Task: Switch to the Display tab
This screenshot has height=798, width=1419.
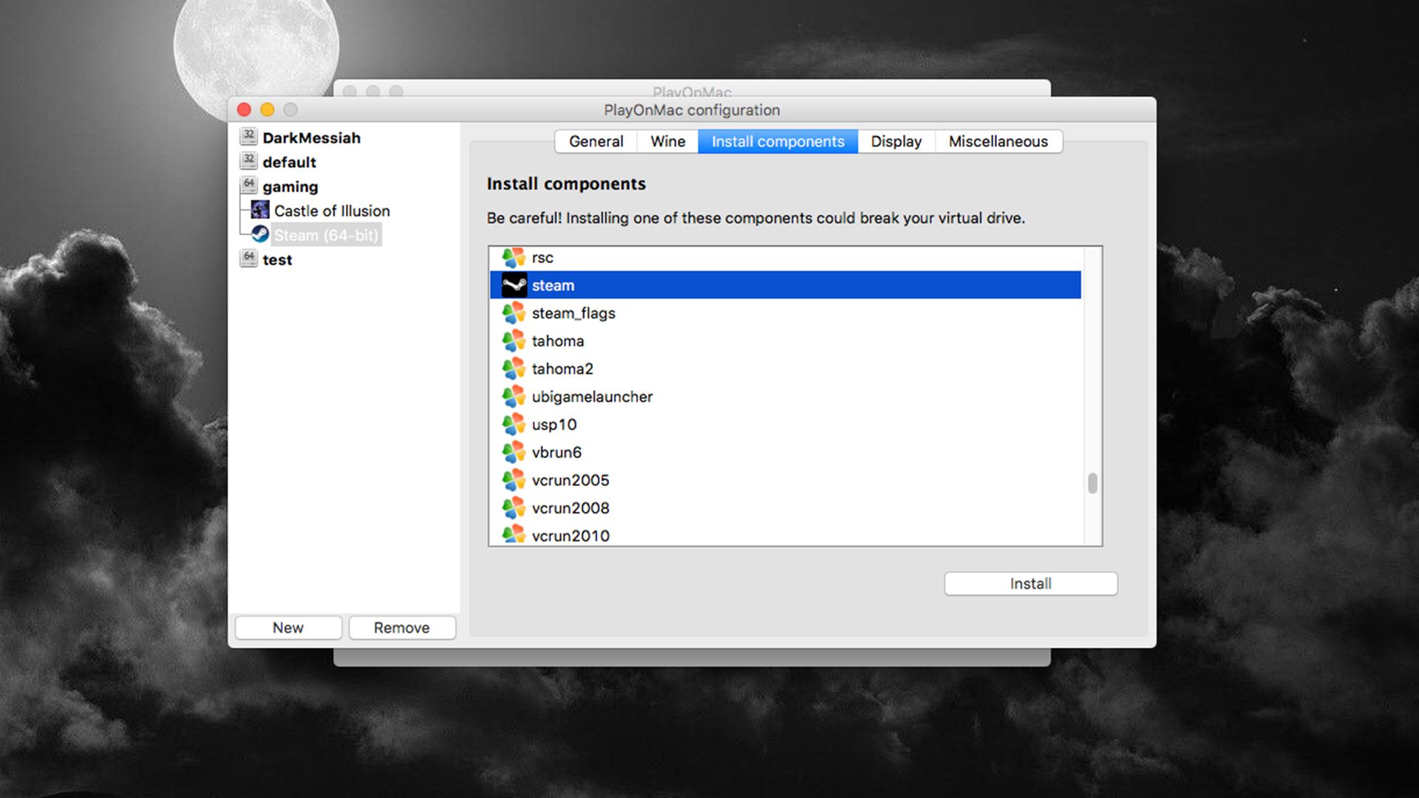Action: pos(895,141)
